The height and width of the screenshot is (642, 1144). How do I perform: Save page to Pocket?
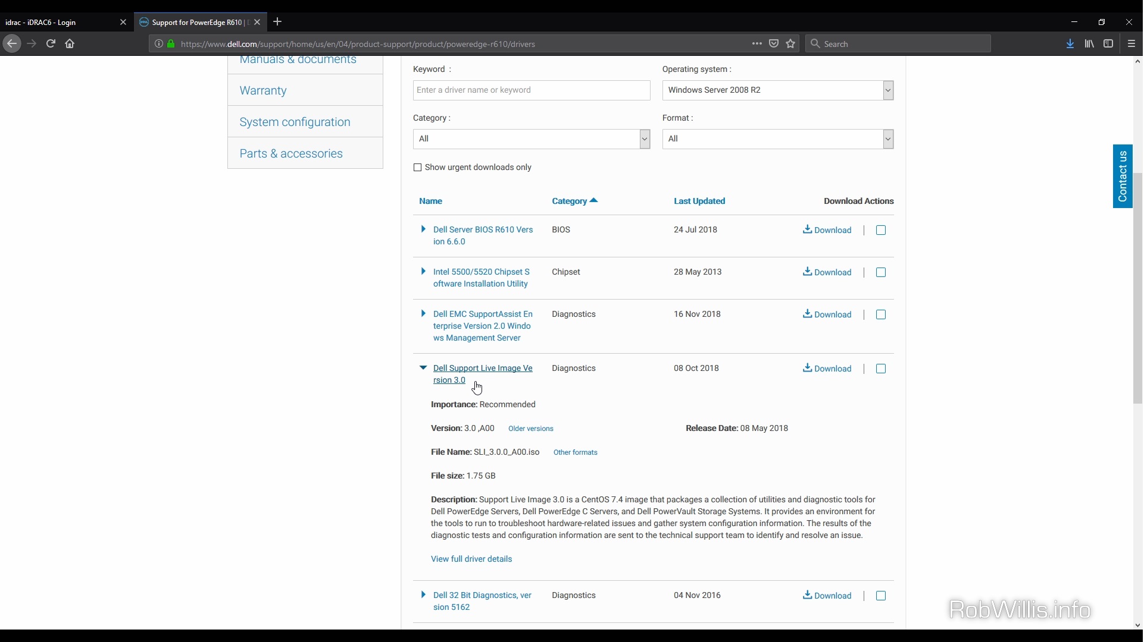(x=774, y=44)
